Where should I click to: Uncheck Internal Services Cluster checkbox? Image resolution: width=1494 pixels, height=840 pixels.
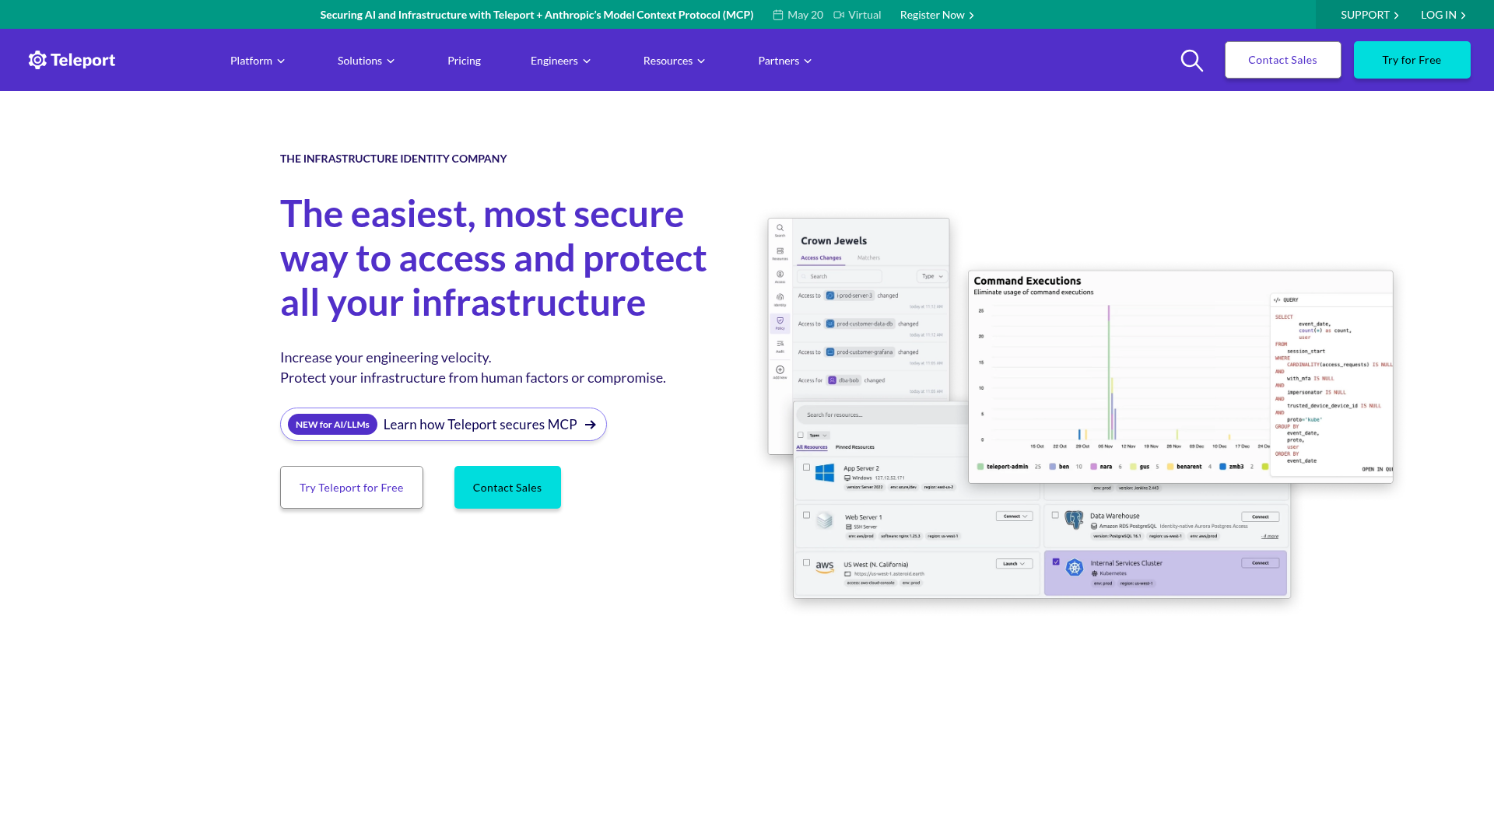1056,562
